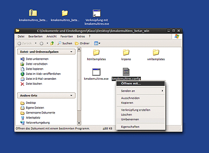Maximize the Explorer window
Image resolution: width=209 pixels, height=153 pixels.
173,31
